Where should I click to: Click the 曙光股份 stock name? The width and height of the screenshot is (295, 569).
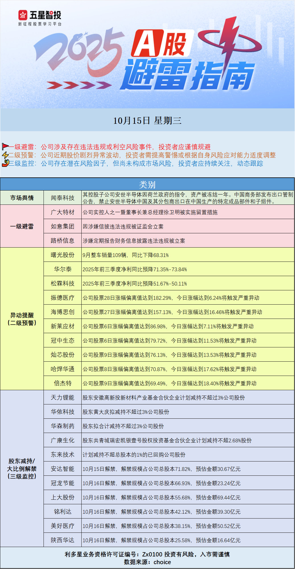63,255
